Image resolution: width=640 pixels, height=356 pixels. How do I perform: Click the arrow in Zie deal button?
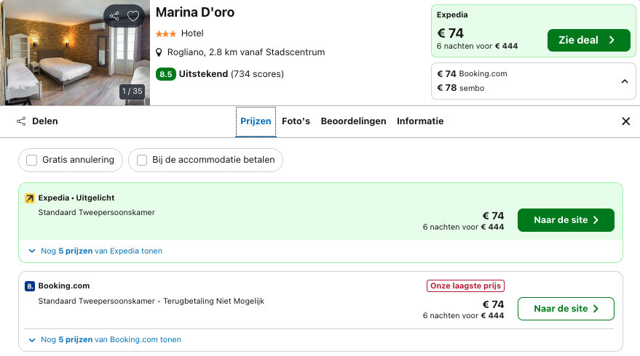(612, 40)
